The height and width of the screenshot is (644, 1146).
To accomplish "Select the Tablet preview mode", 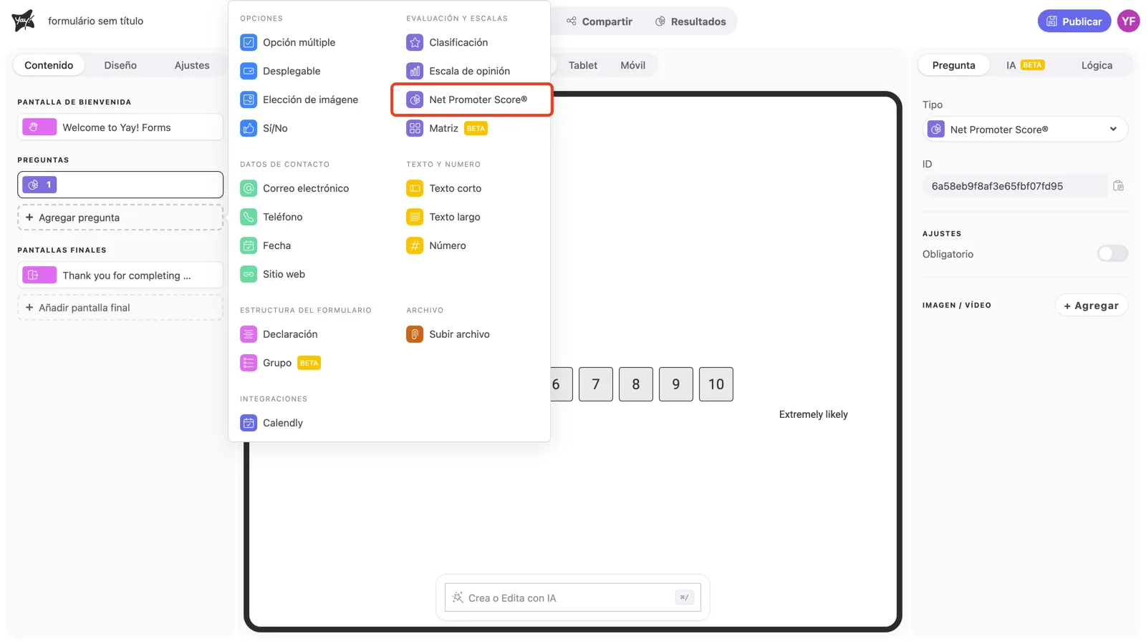I will click(582, 65).
